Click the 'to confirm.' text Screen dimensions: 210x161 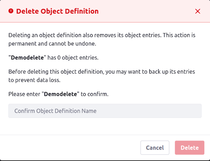tap(94, 94)
